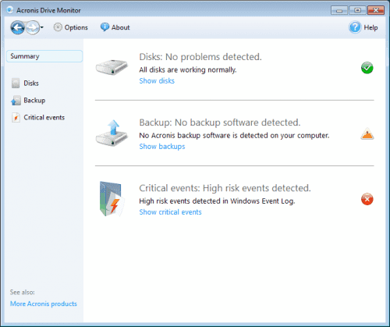Click the drive with blue arrow backup icon
This screenshot has height=327, width=390.
(112, 133)
